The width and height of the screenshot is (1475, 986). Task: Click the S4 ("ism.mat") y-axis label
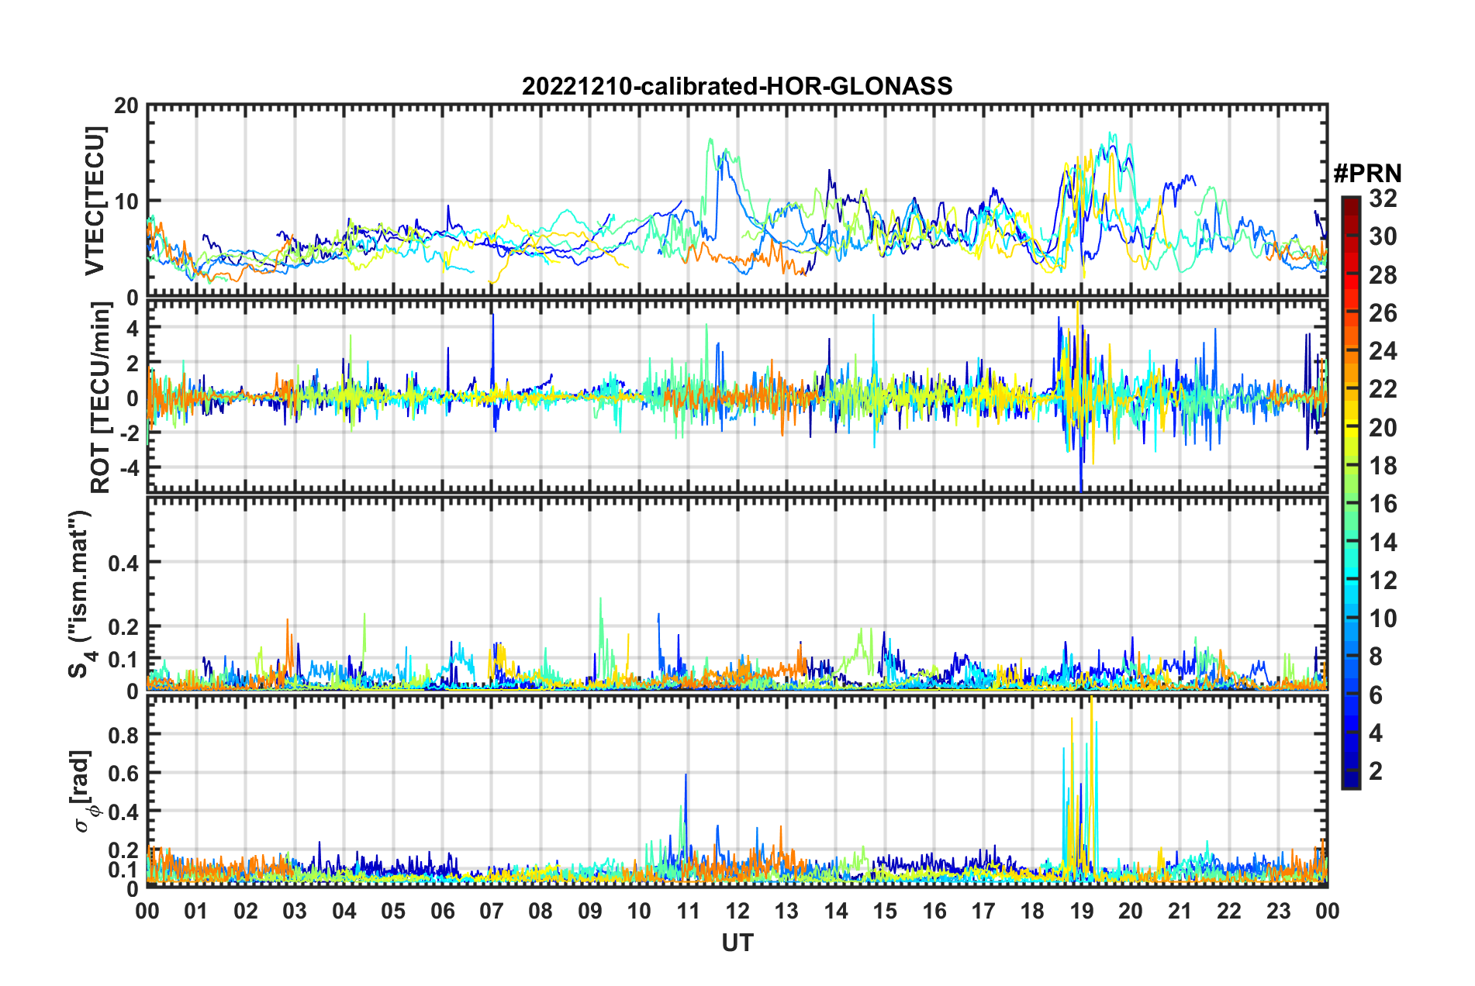click(x=82, y=594)
